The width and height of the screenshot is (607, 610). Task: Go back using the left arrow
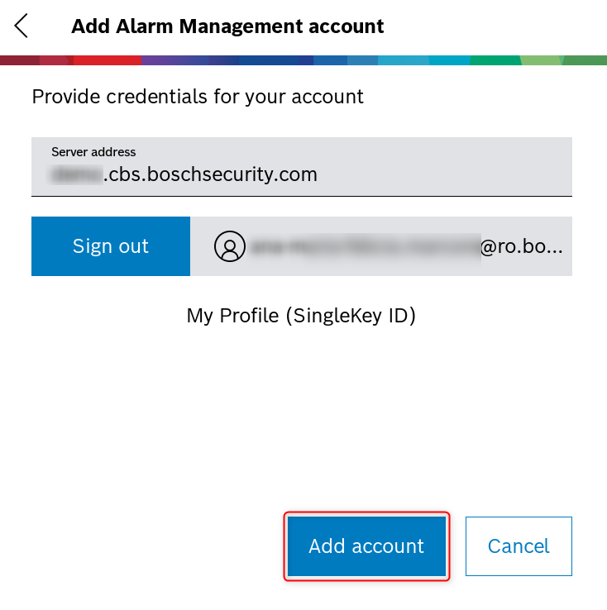coord(22,26)
